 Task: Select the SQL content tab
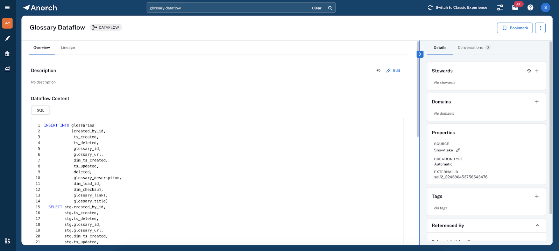pos(41,110)
